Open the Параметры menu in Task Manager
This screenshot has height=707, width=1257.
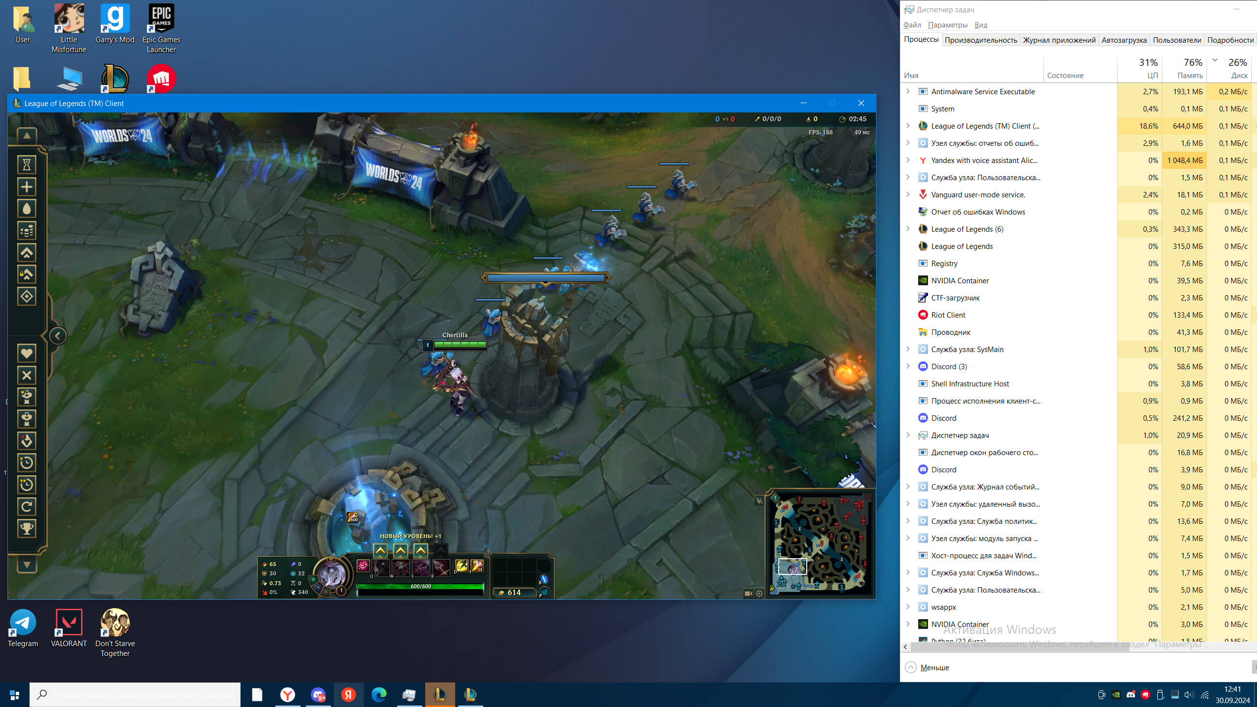948,25
